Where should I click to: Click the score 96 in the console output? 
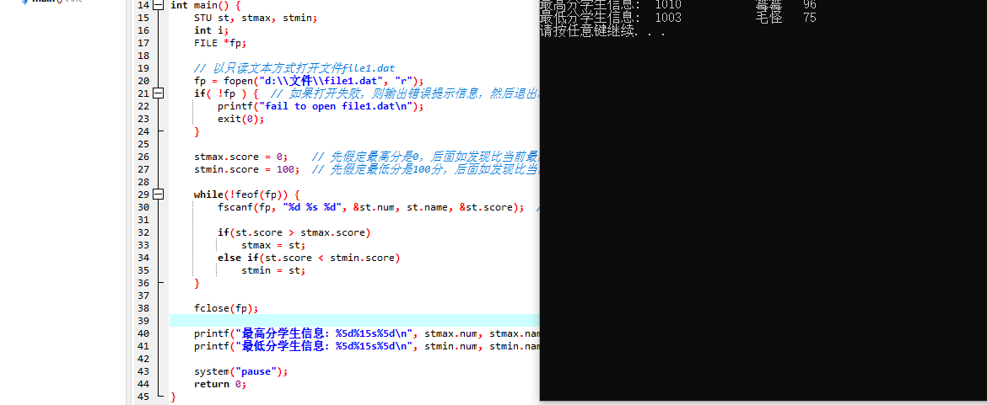click(810, 5)
